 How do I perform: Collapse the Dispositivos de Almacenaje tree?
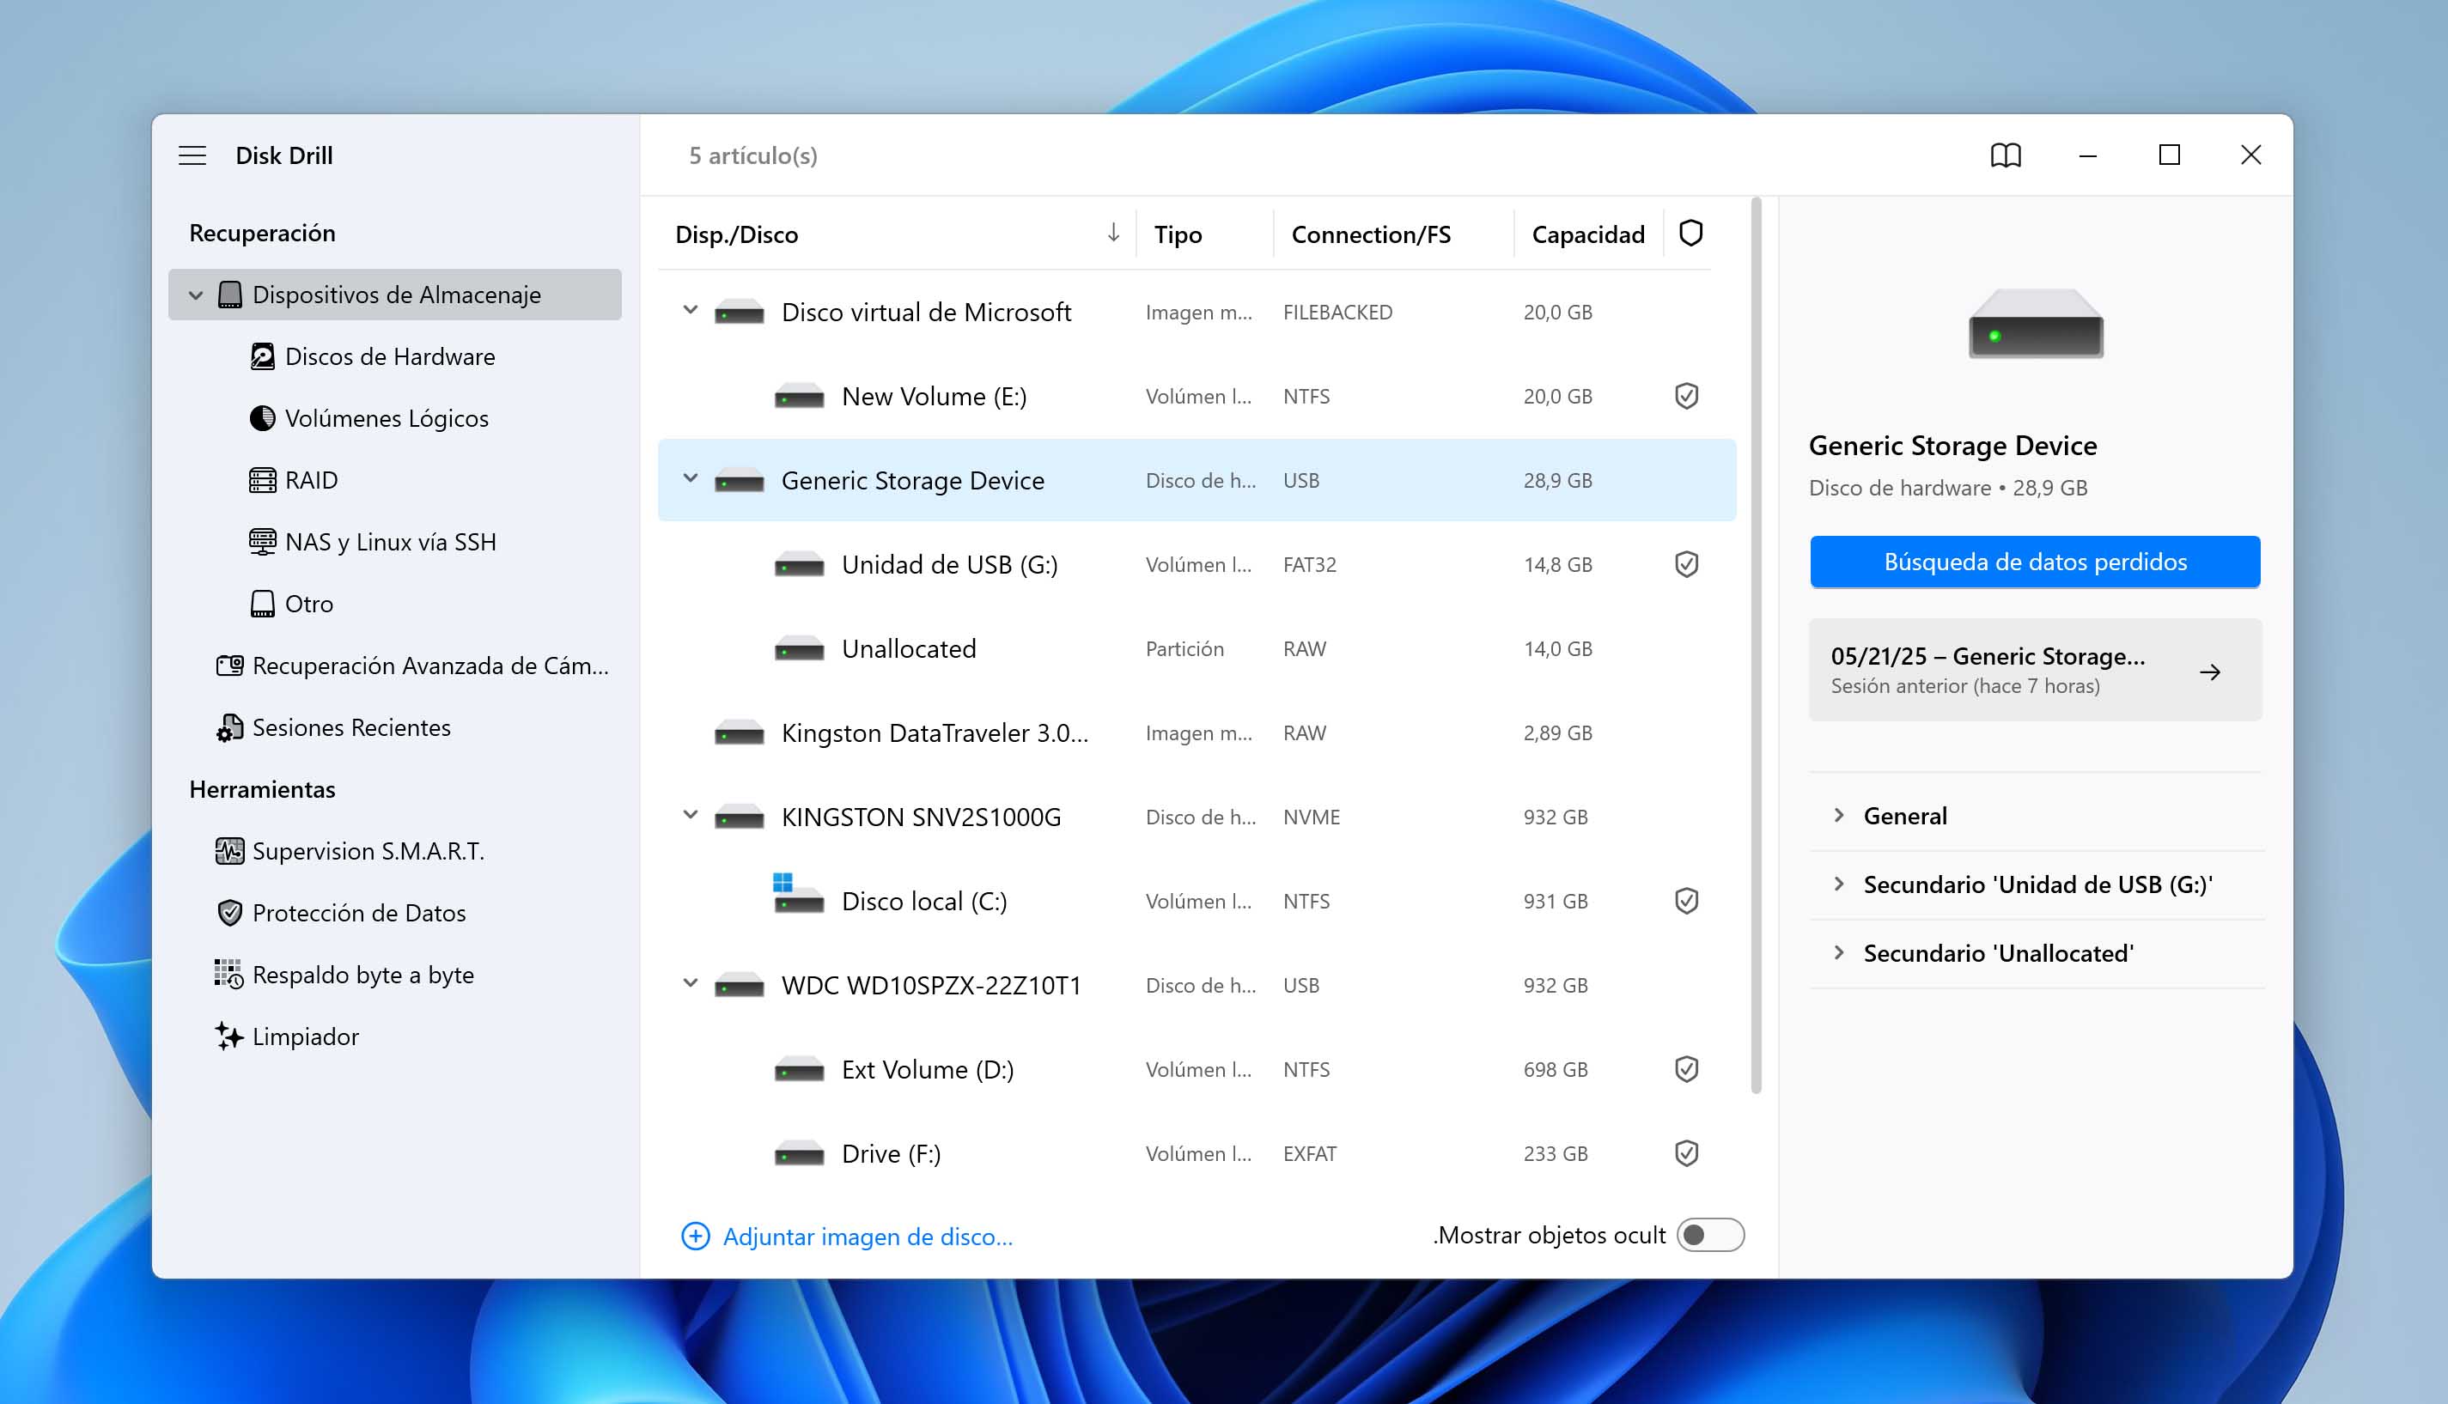pos(196,295)
